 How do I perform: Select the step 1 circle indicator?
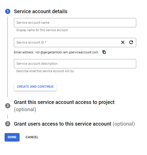(8, 11)
